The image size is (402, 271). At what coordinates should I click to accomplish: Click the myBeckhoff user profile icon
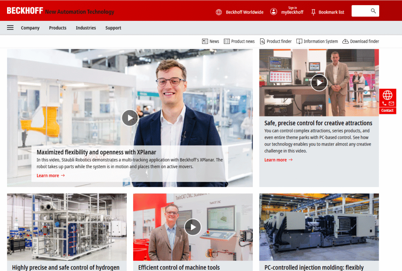pos(274,12)
